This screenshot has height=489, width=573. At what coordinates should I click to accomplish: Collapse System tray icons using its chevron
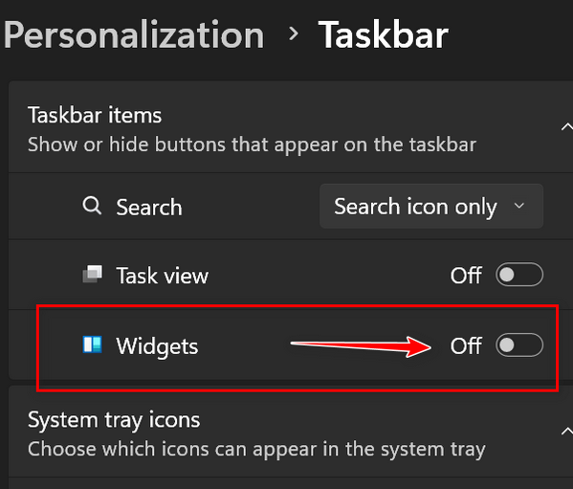click(x=566, y=432)
